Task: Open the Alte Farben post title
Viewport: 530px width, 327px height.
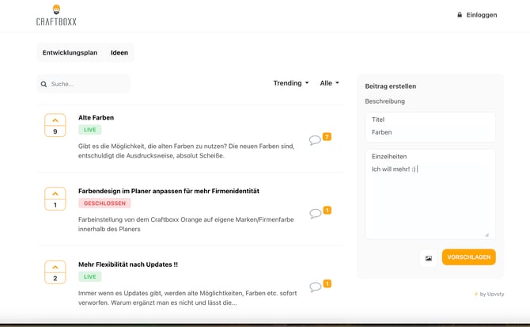Action: point(97,117)
